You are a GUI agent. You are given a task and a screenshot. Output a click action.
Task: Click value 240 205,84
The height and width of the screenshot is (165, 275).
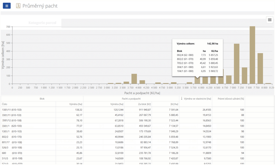coord(145,137)
